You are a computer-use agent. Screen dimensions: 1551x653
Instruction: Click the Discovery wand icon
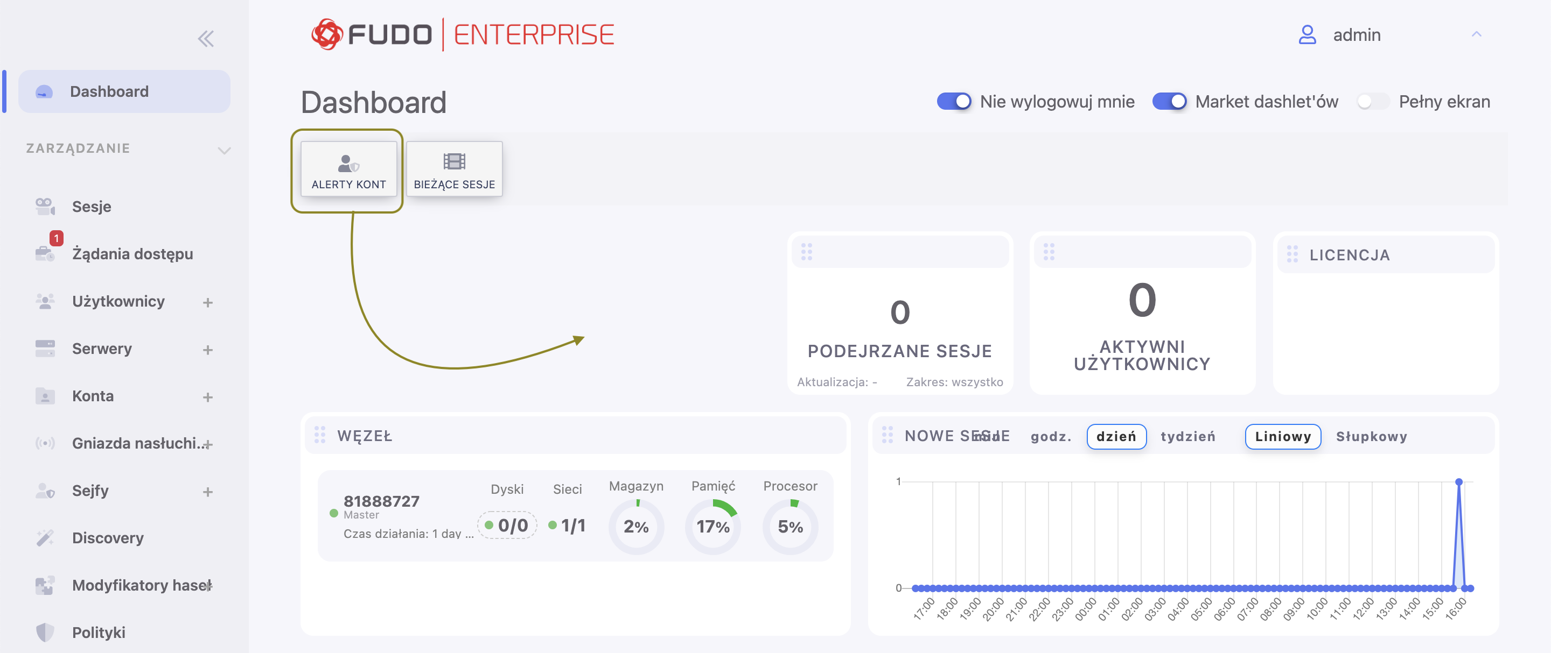[45, 537]
